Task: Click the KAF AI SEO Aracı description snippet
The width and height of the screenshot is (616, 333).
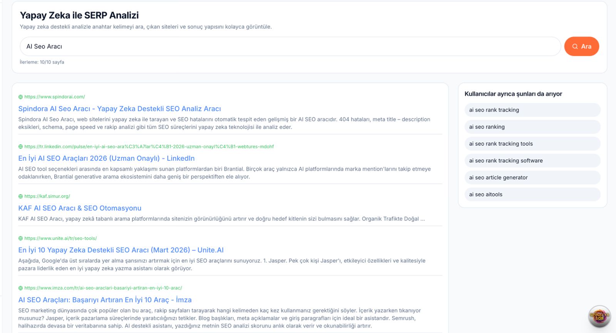Action: tap(221, 219)
